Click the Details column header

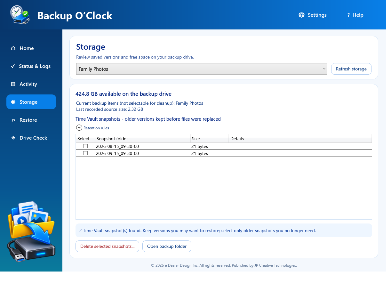(300, 139)
